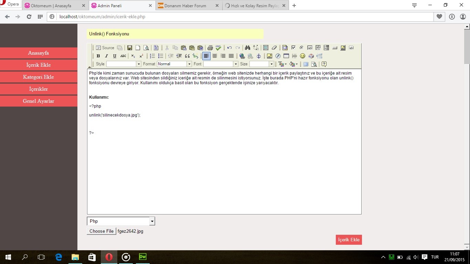Toggle bulleted list
Screen dimensions: 470x264
(x=161, y=56)
